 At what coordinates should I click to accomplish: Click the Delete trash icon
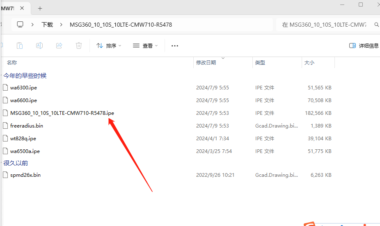[x=79, y=46]
